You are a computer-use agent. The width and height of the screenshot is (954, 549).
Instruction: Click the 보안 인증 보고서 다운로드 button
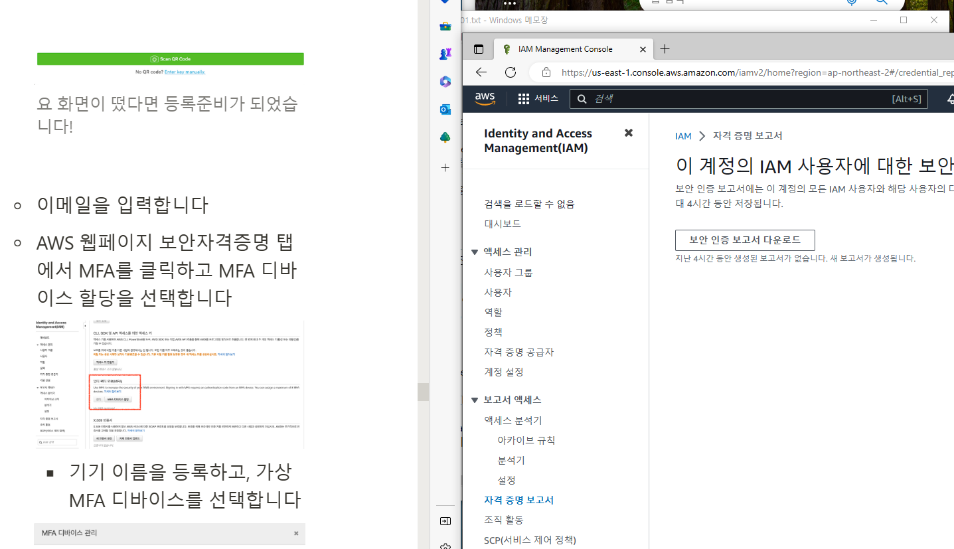745,240
